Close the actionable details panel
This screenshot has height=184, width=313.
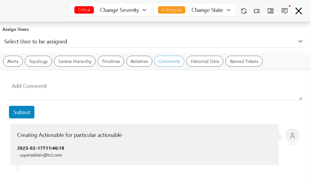pos(299,11)
